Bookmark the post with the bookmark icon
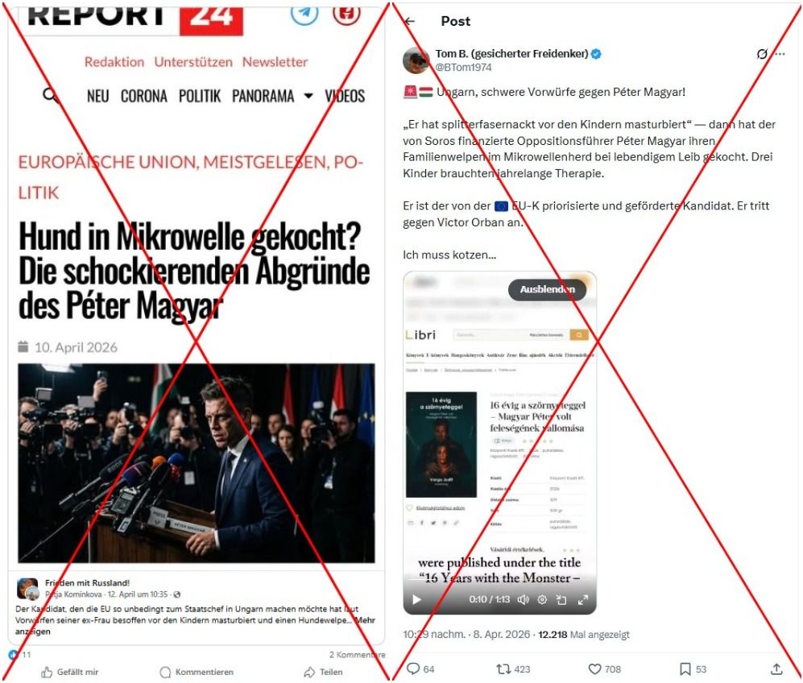Screen dimensions: 803x683 (685, 669)
